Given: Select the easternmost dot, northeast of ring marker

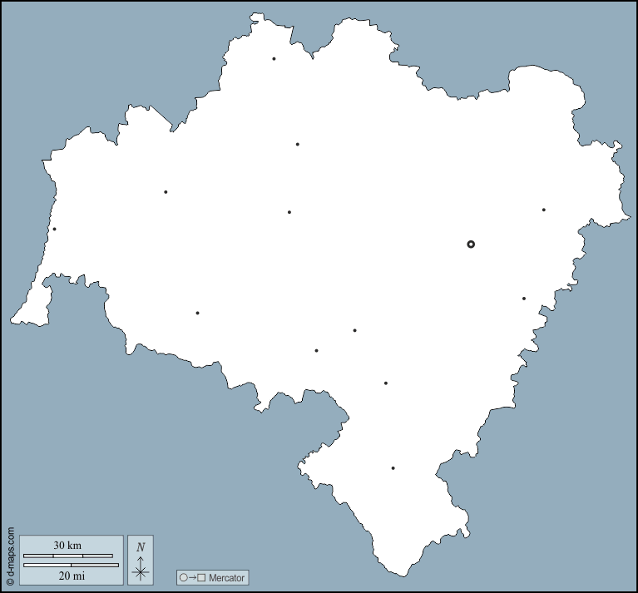Looking at the screenshot, I should pyautogui.click(x=544, y=210).
